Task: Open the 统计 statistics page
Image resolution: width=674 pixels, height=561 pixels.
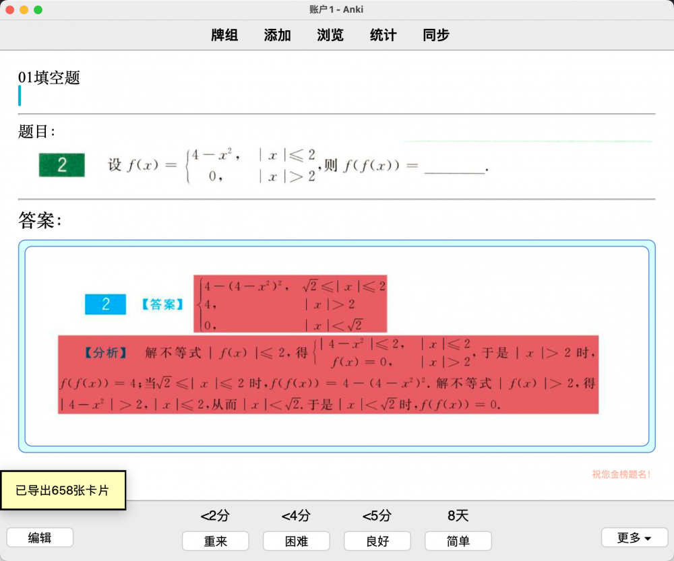Action: 383,35
